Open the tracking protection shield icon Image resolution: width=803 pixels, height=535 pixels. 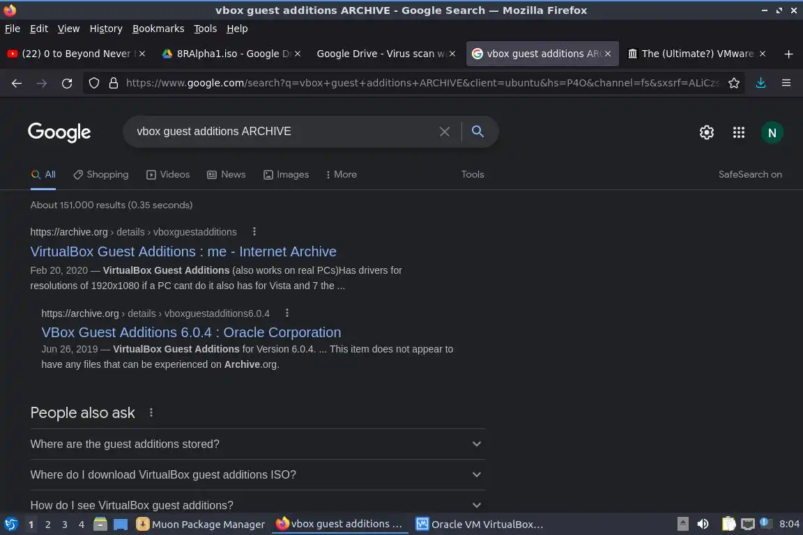(93, 83)
